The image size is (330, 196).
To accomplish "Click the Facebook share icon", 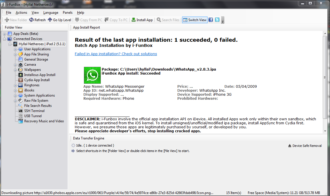I will coord(211,20).
